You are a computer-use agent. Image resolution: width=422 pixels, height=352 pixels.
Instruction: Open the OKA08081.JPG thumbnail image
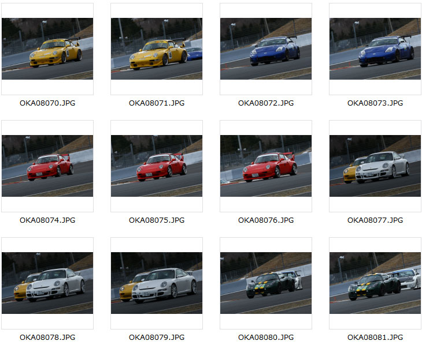pos(375,283)
